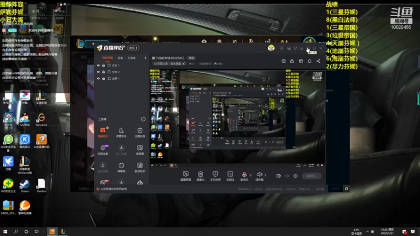Expand speaker options arrow
The width and height of the screenshot is (420, 236).
coord(266,175)
